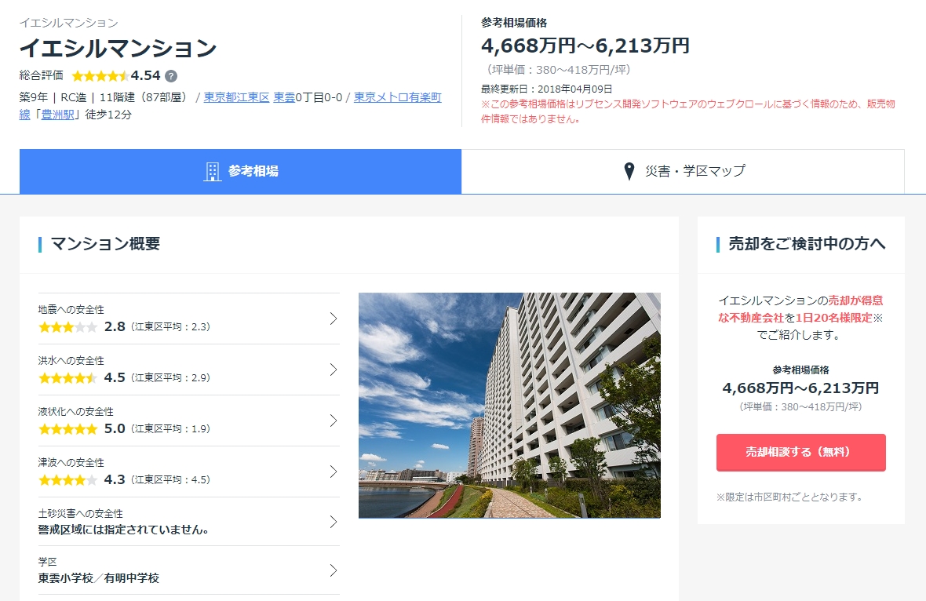The image size is (926, 601).
Task: Click the red ※この参考相場価格は disclaimer text
Action: (x=688, y=111)
